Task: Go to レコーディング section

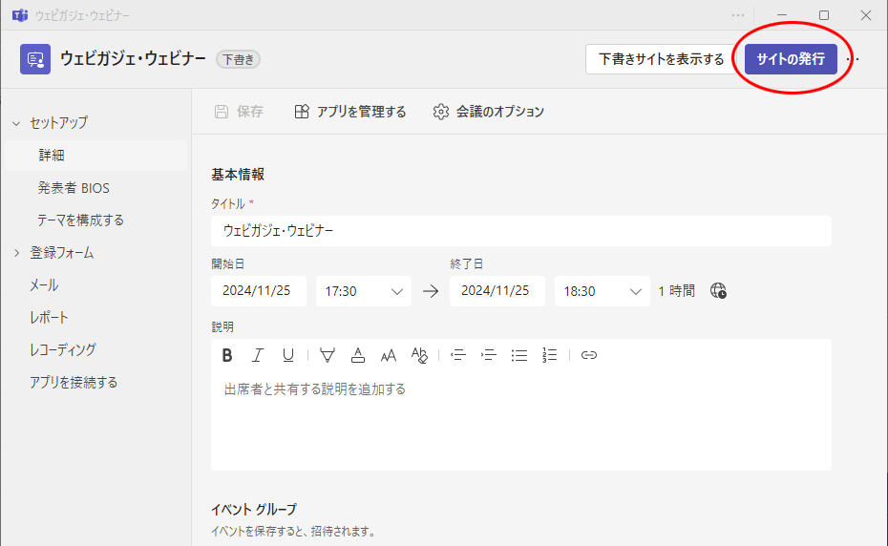Action: click(63, 349)
